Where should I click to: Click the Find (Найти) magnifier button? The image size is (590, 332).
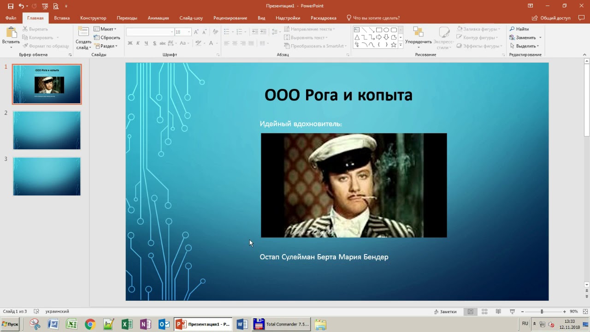coord(519,29)
